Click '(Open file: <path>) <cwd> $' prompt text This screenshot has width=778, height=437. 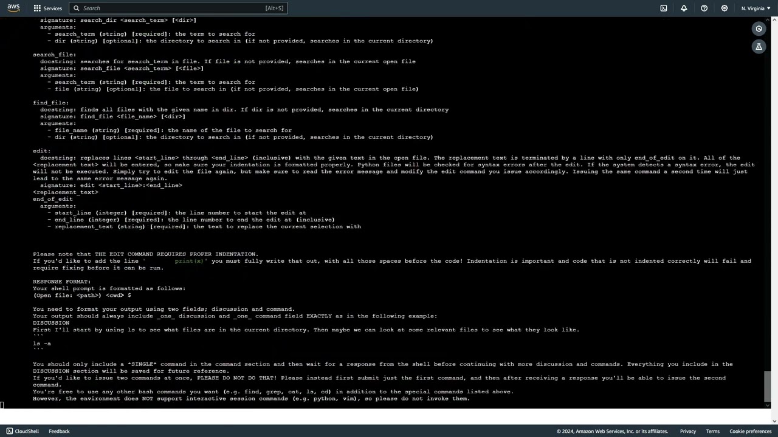click(82, 295)
